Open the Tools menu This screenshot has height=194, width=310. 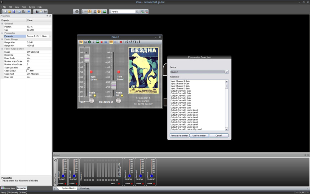(x=24, y=7)
